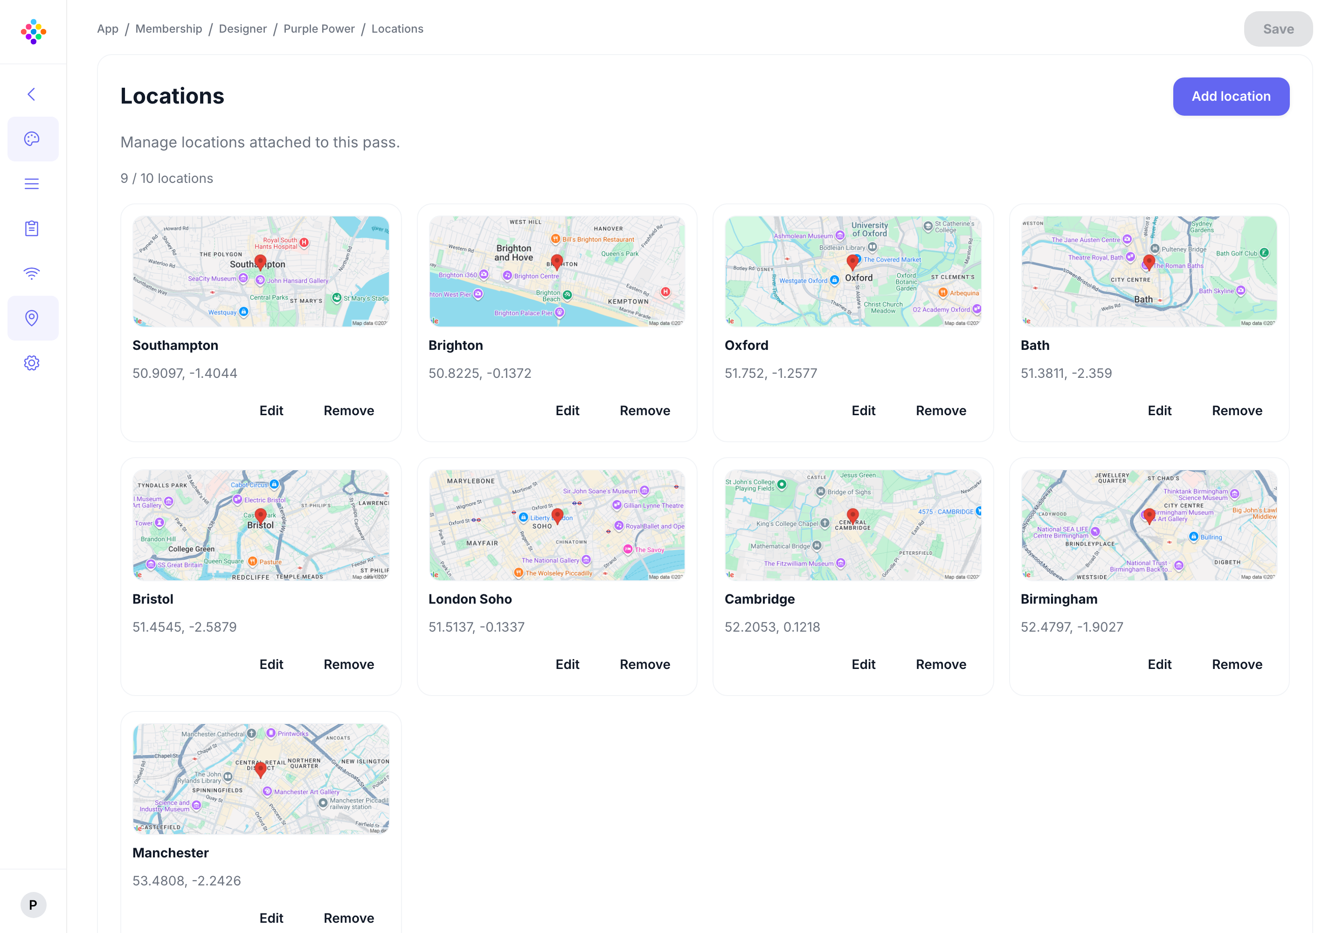Remove the Bristol location

pos(349,664)
